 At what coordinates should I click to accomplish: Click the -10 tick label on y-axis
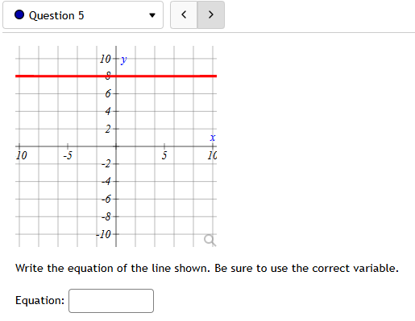[103, 235]
